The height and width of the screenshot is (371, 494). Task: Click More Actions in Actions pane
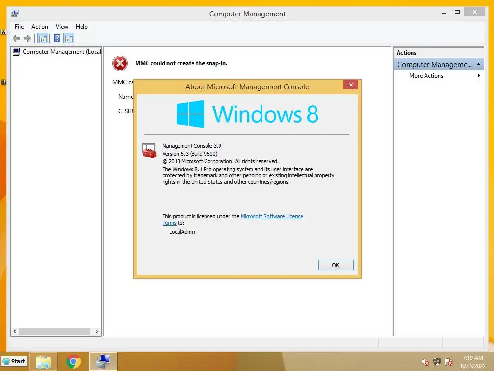click(x=426, y=76)
